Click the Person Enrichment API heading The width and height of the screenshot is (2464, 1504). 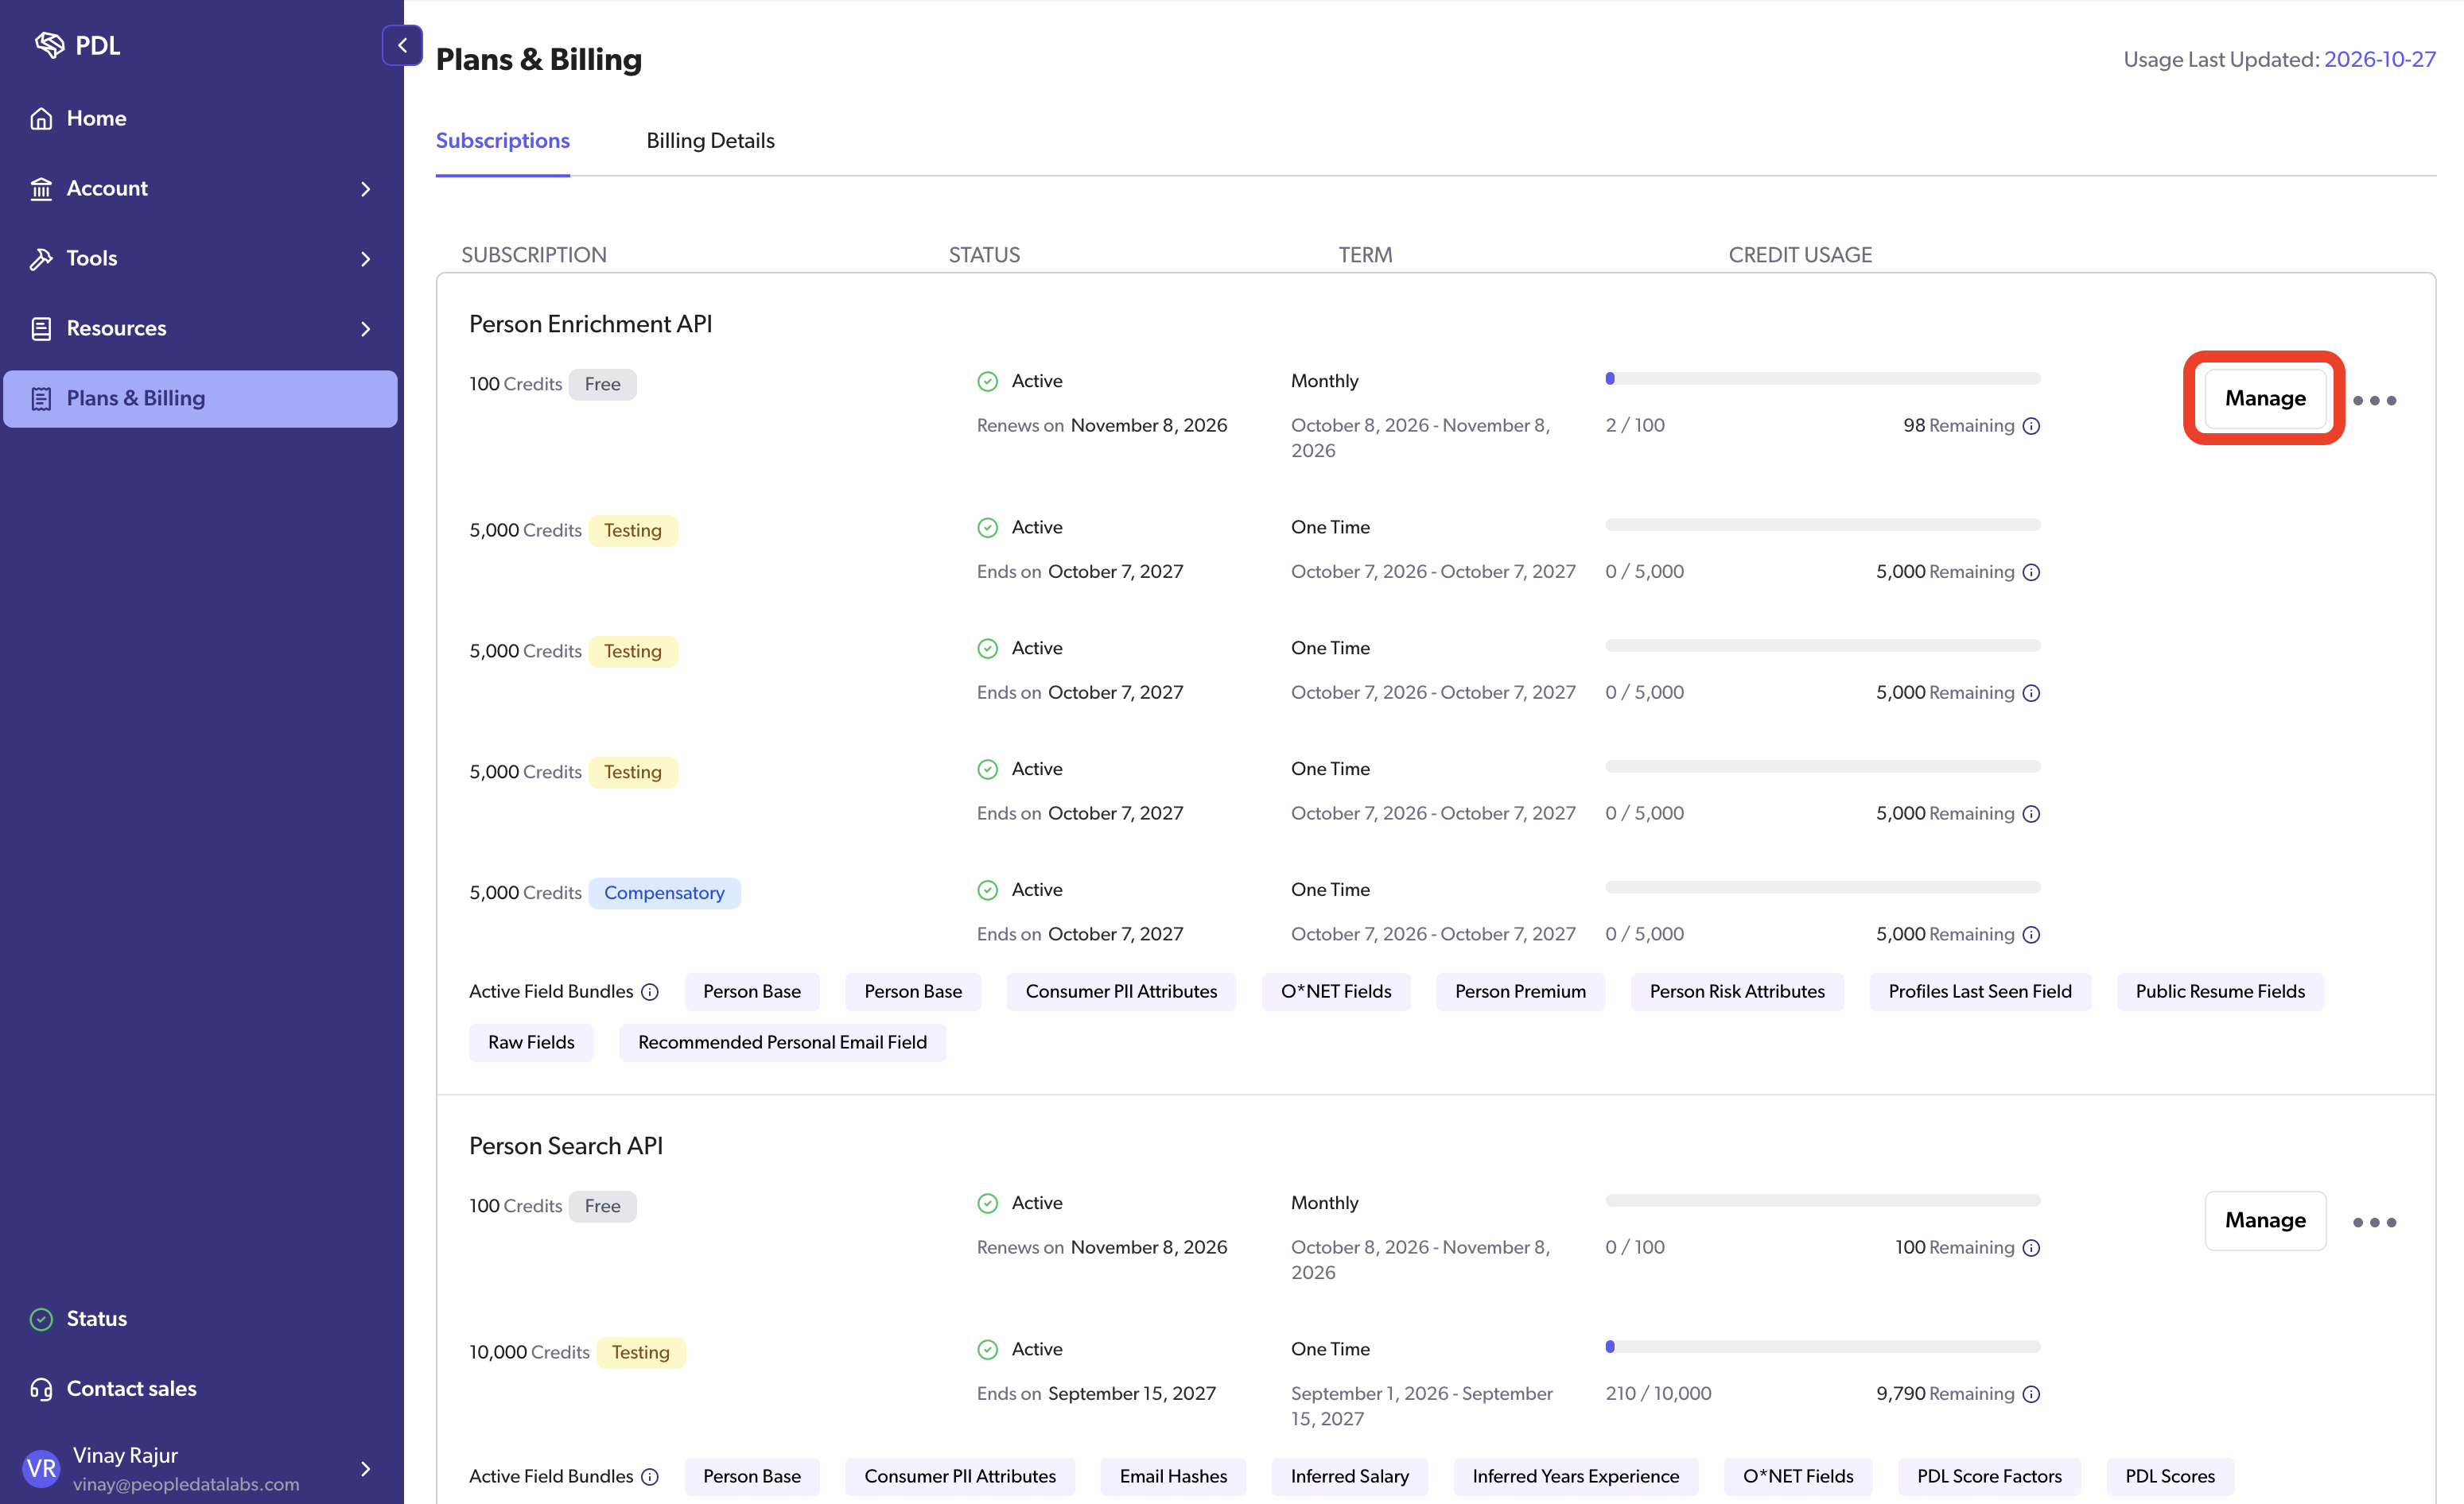(590, 325)
